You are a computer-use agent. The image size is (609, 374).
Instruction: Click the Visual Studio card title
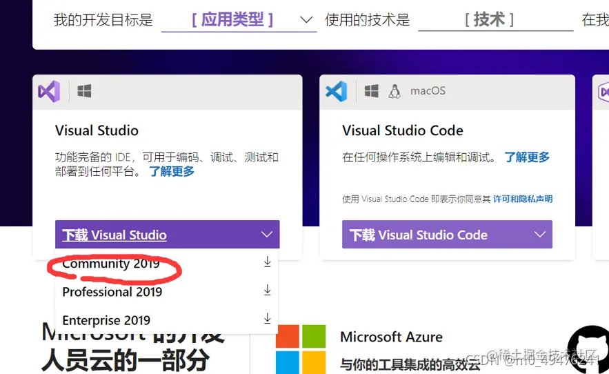click(x=97, y=130)
